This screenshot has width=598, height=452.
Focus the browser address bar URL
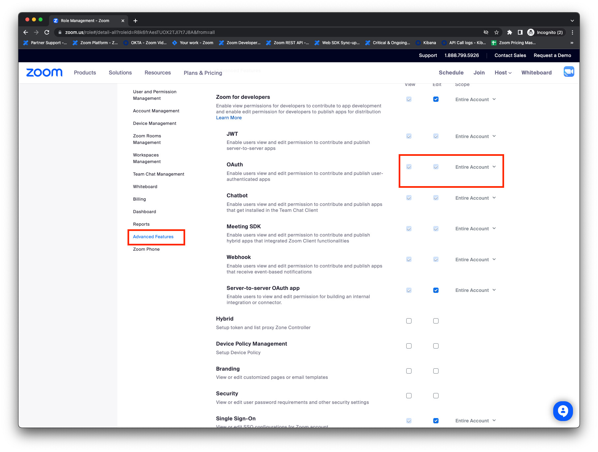[x=140, y=32]
